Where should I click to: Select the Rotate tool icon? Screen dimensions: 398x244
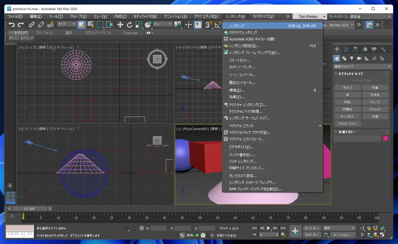129,25
